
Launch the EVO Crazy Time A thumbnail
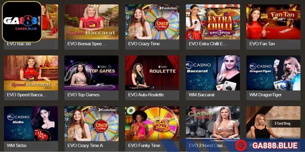[91, 123]
